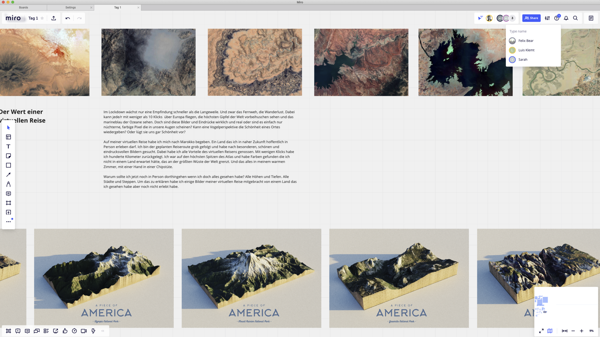Select Felix Bear in collaborator list
Image resolution: width=600 pixels, height=337 pixels.
[533, 41]
